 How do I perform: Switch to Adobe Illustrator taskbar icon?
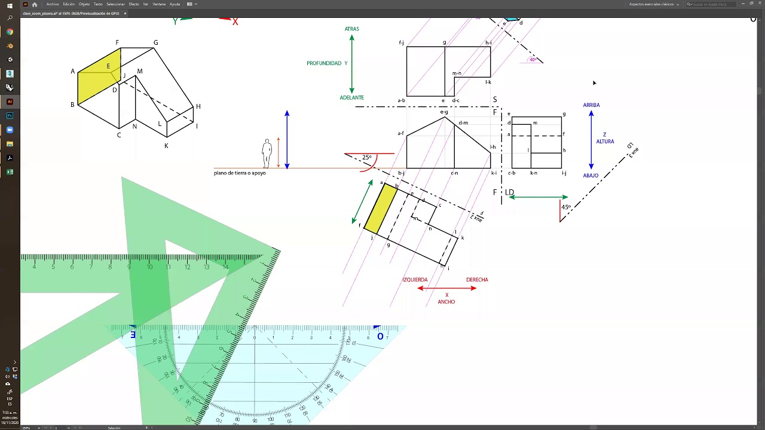[10, 102]
